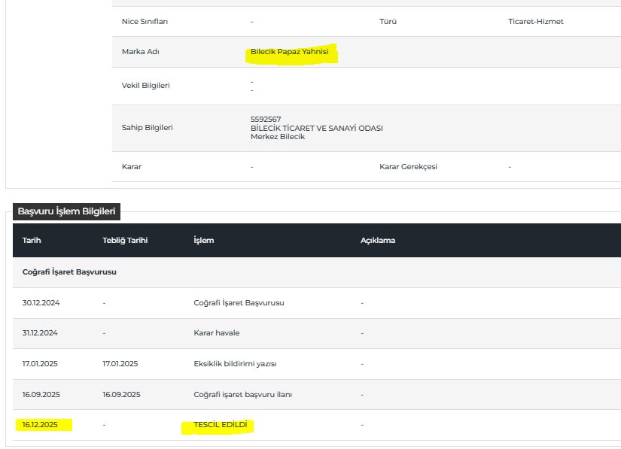Click the İşlem column header

coord(203,241)
